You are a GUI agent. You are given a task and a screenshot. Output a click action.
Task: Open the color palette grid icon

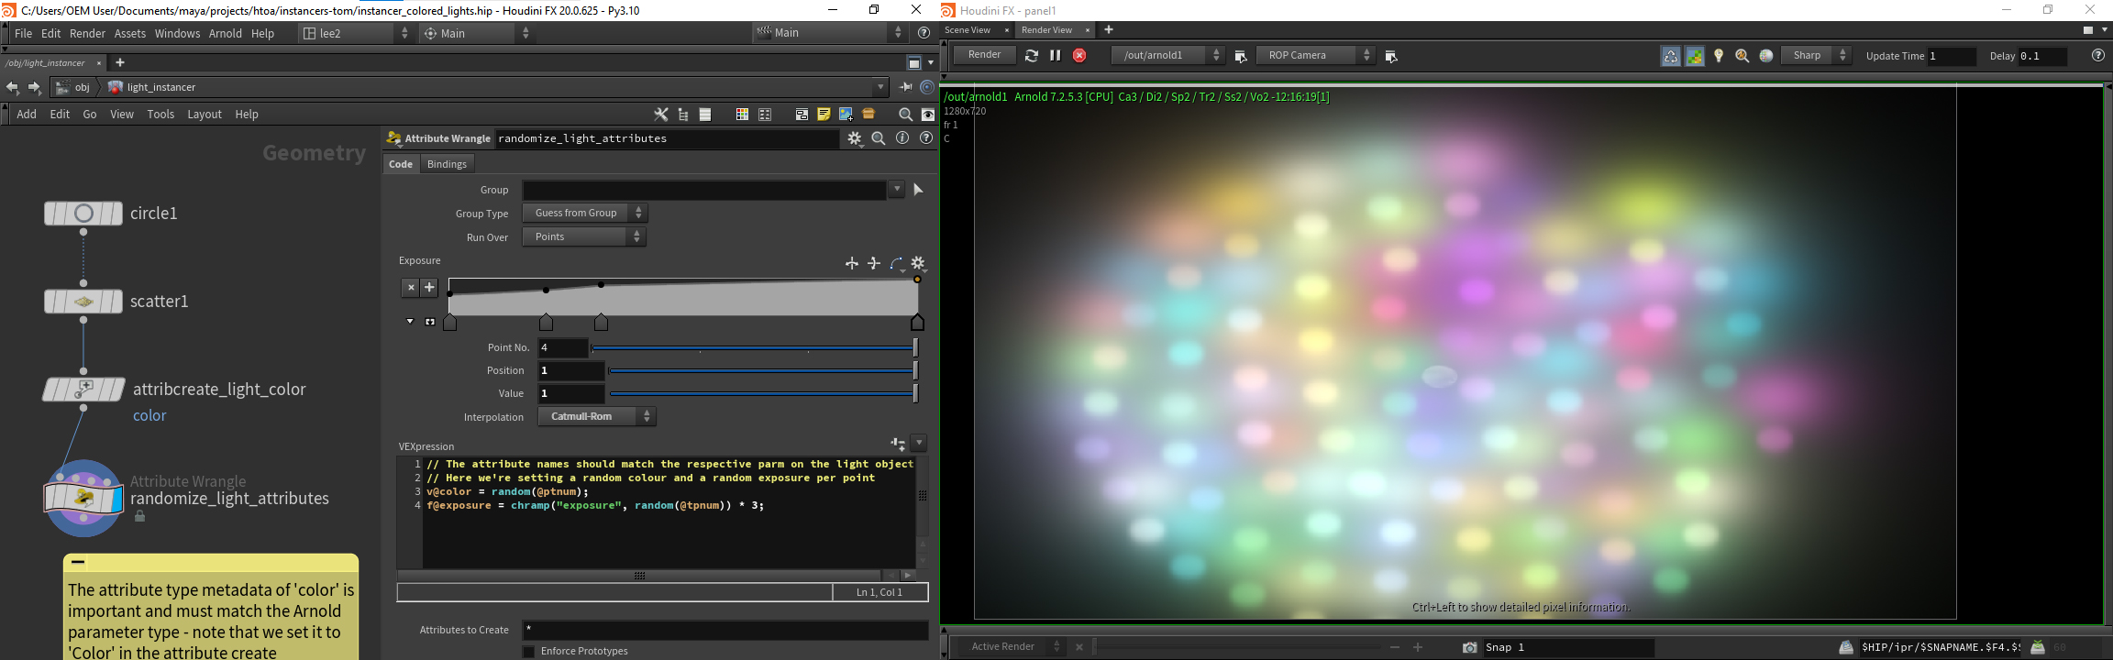(742, 115)
